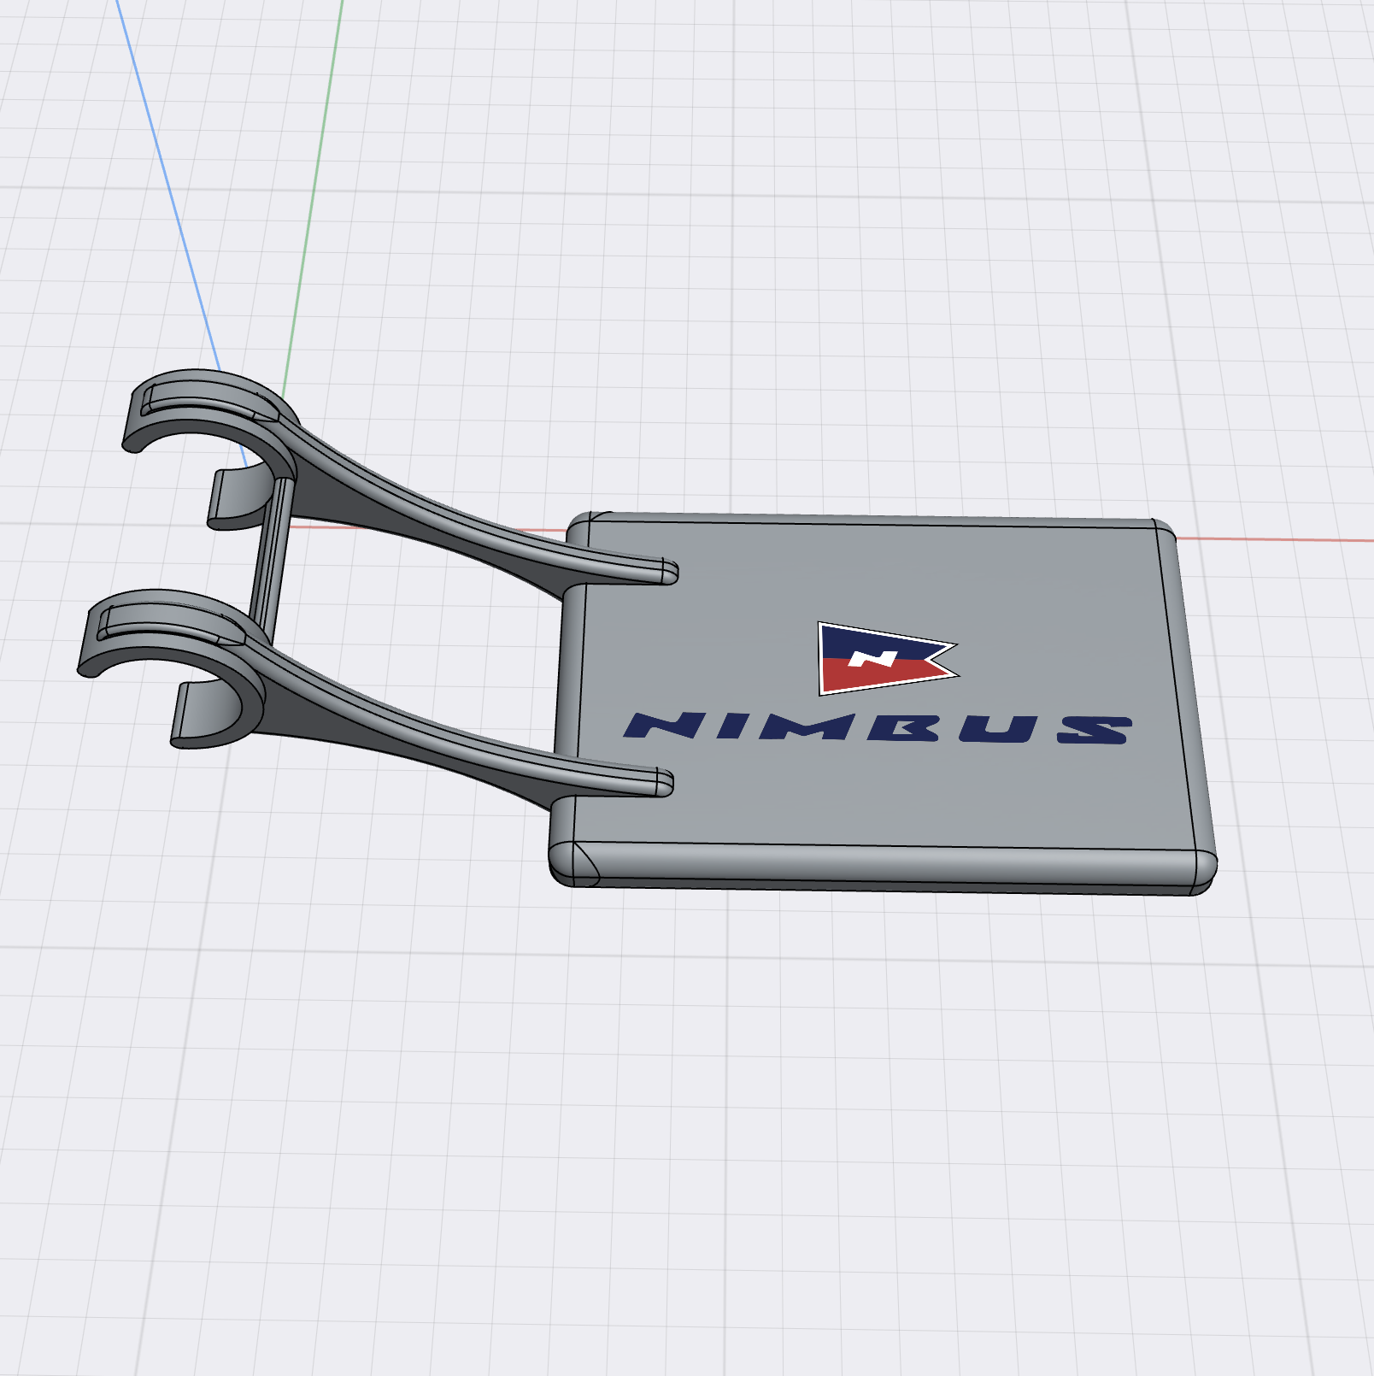Image resolution: width=1374 pixels, height=1376 pixels.
Task: Select the NIMBUS text on the plate
Action: click(878, 728)
